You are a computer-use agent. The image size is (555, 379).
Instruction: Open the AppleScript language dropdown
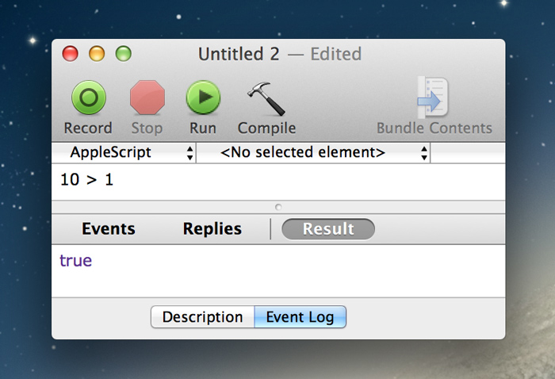pos(124,153)
